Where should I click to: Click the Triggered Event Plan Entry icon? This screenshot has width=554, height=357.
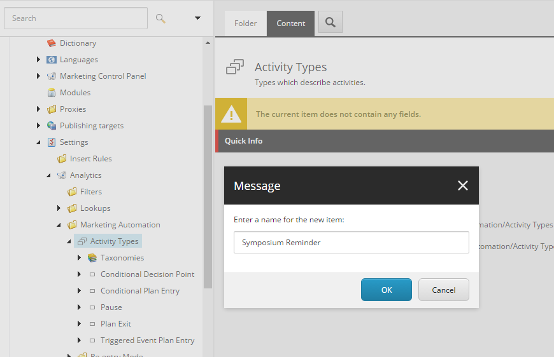click(x=92, y=340)
